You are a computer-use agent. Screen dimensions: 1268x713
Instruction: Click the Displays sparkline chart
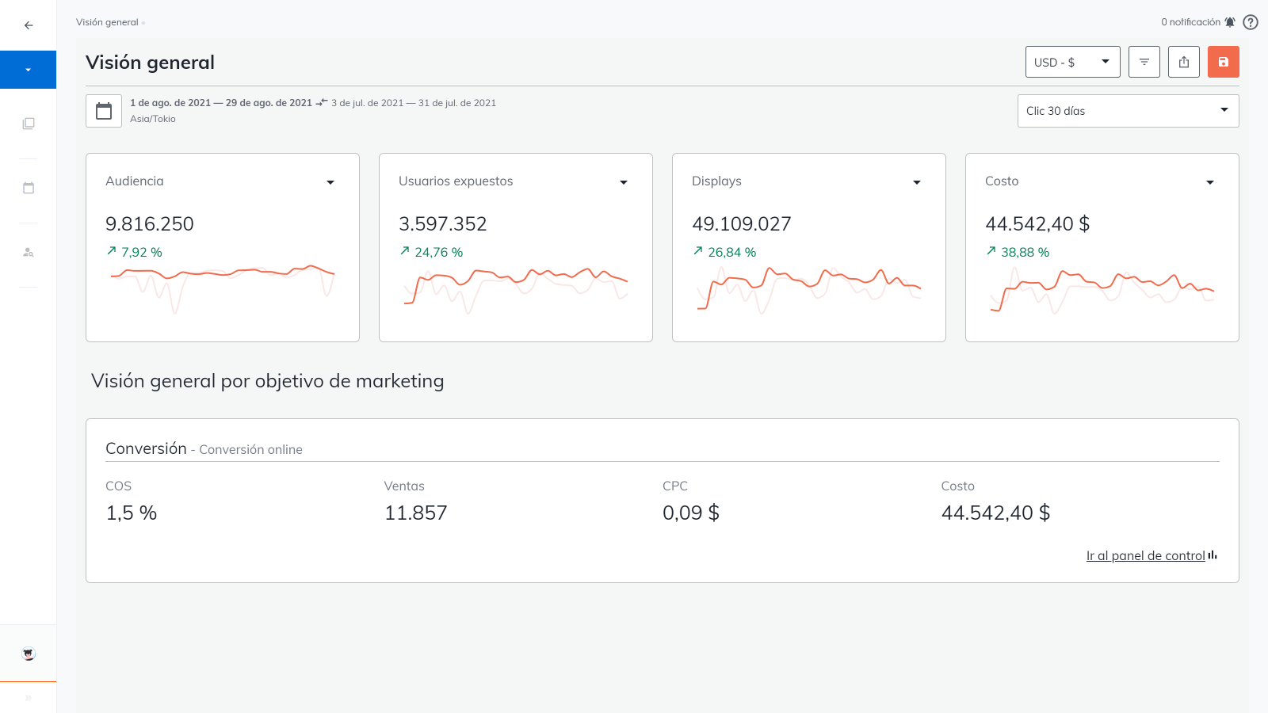point(809,289)
